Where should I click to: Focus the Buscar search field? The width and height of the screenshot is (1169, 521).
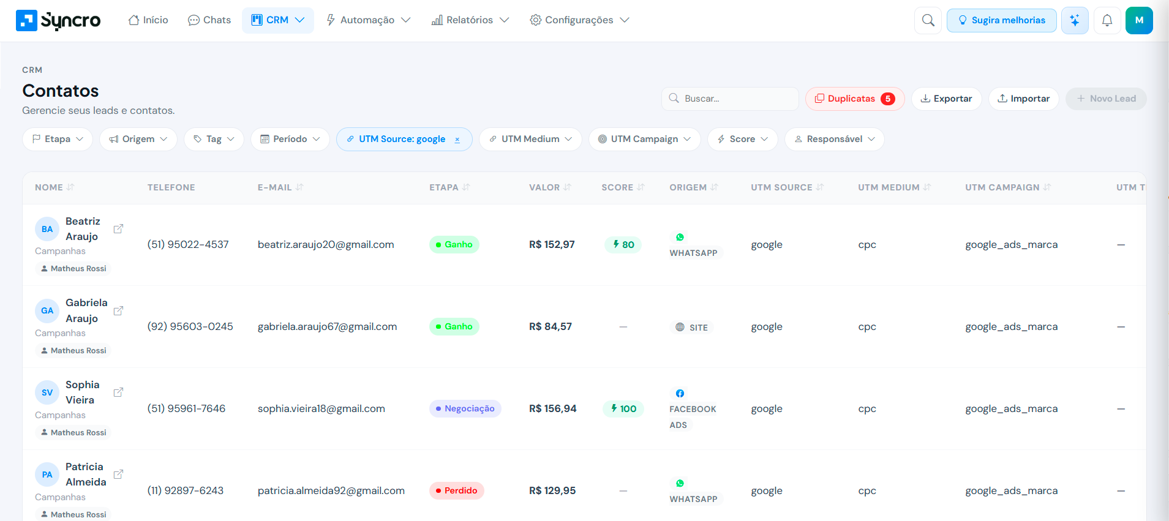point(730,99)
